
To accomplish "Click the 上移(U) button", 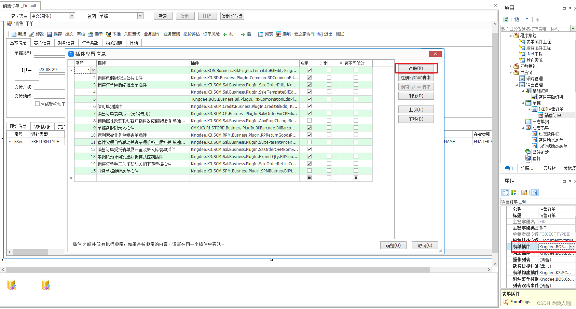I will pos(416,110).
